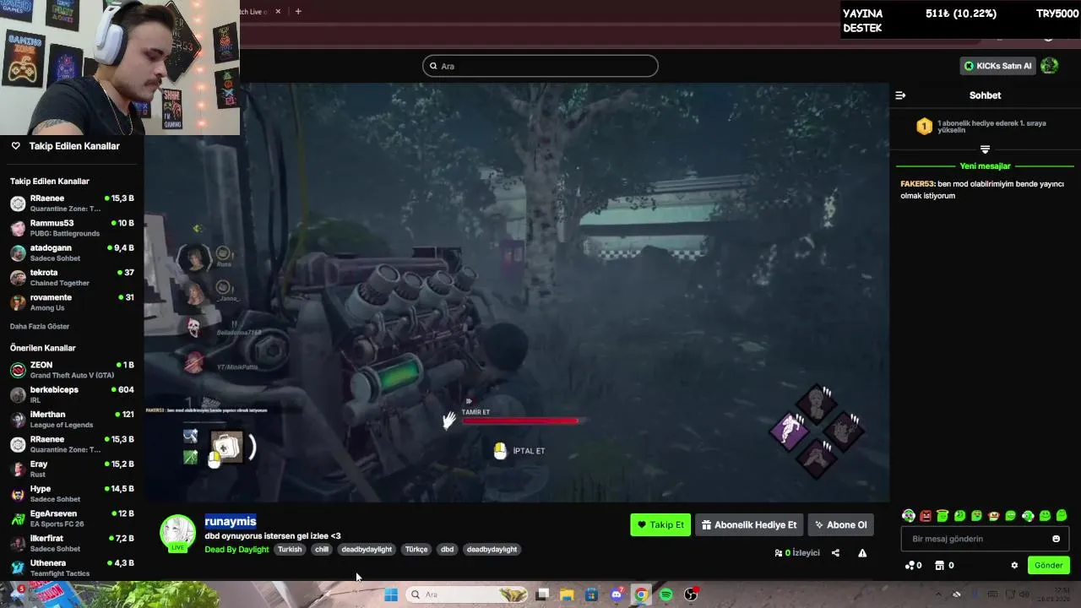Open Spotify from taskbar
The image size is (1081, 608).
[666, 594]
